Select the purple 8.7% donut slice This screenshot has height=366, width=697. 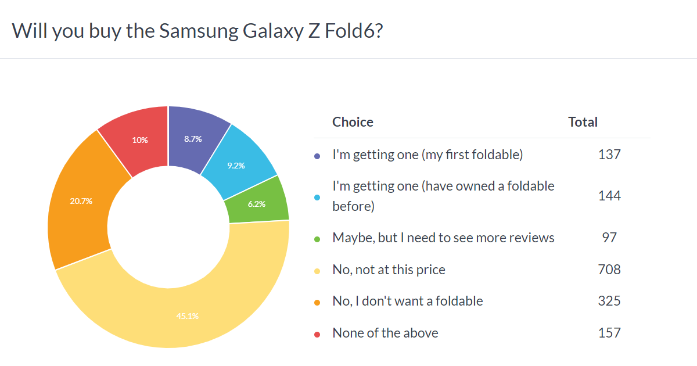(x=193, y=138)
